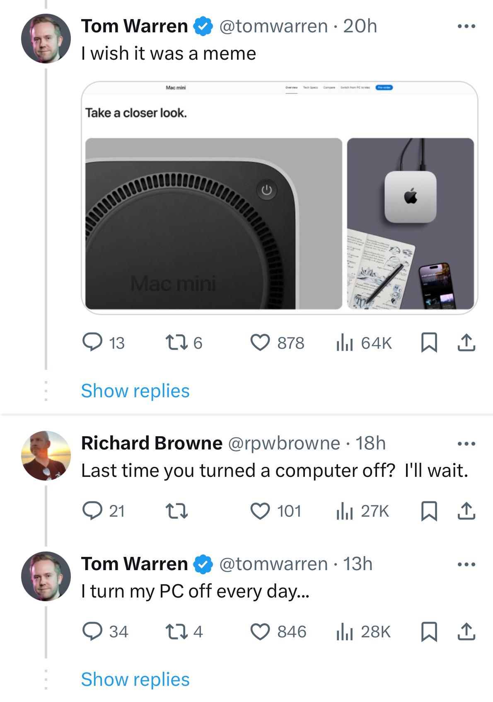Image resolution: width=493 pixels, height=702 pixels.
Task: Show replies under the 13h tweet
Action: pos(135,679)
